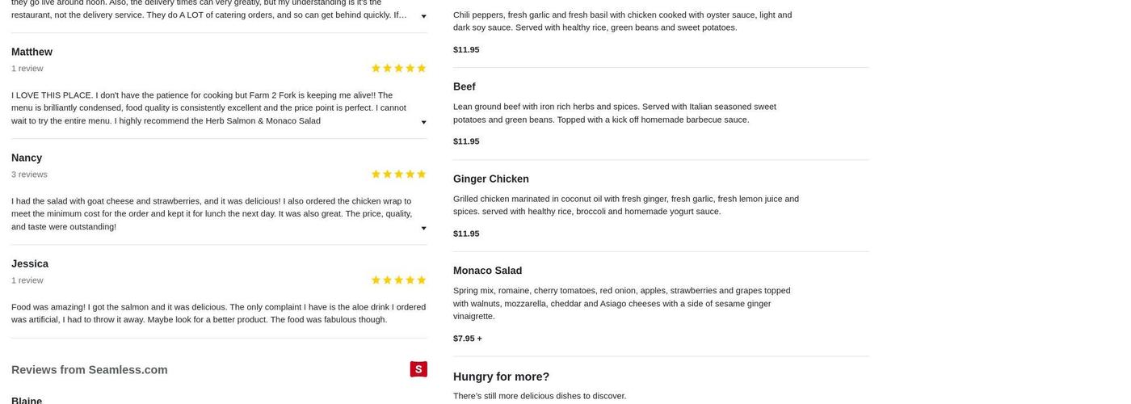Screen dimensions: 1131x404
Task: Click the Ginger Chicken description text
Action: pos(625,204)
